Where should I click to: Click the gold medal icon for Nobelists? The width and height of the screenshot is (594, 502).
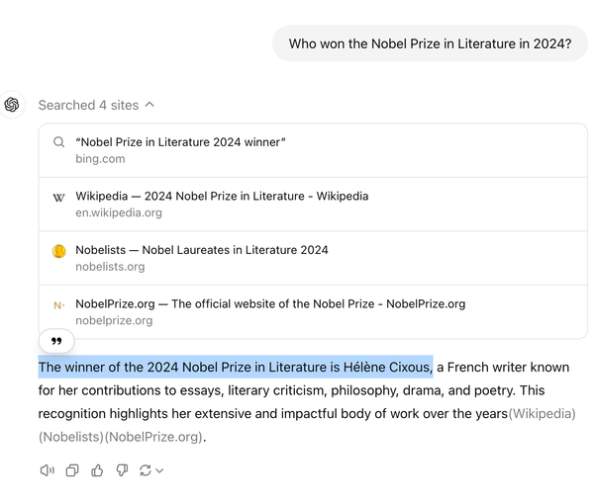59,251
